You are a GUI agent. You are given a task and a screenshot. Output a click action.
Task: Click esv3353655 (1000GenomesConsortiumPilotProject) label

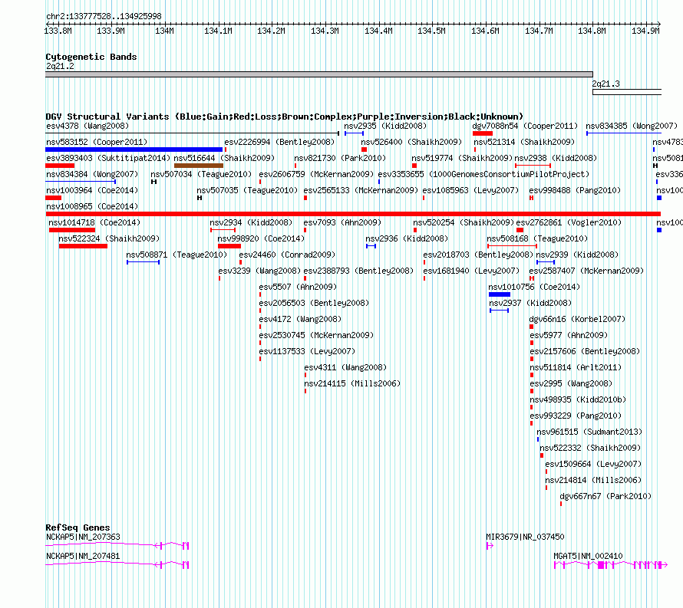coord(483,174)
